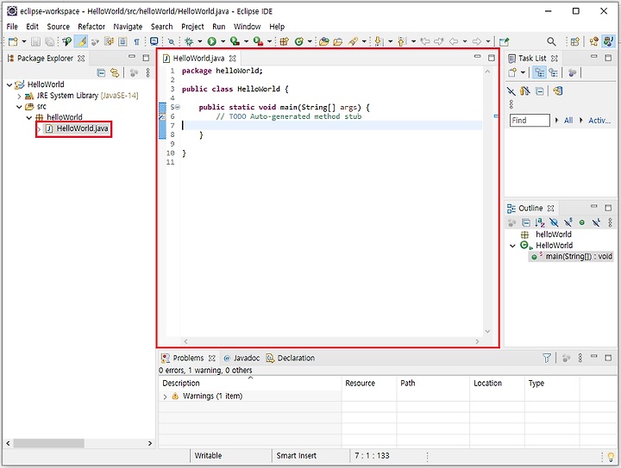Toggle Link with Editor in Package Explorer
Image resolution: width=621 pixels, height=468 pixels.
[x=115, y=72]
